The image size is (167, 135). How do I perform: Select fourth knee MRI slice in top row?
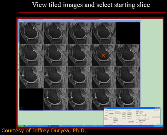[104, 33]
